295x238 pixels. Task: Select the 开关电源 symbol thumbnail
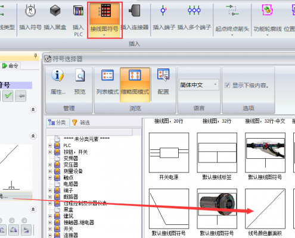click(169, 153)
